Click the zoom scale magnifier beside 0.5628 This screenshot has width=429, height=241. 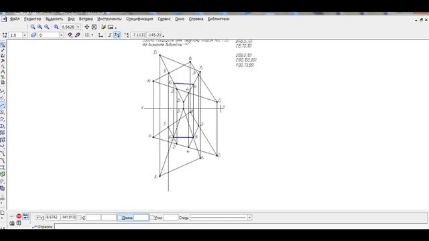[56, 27]
